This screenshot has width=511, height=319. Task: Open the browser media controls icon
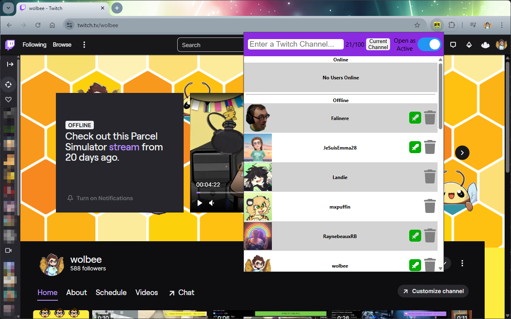(473, 25)
